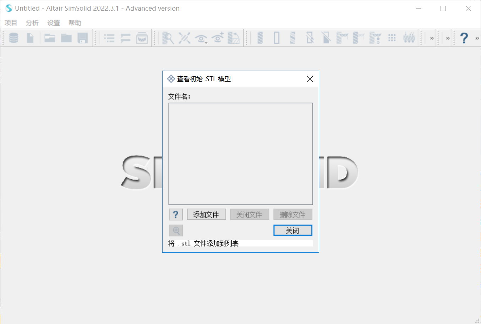481x324 pixels.
Task: Click the crossed arrows fit-view icon
Action: 185,38
